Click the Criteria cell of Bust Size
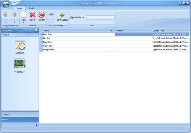The height and width of the screenshot is (133, 191). 133,34
